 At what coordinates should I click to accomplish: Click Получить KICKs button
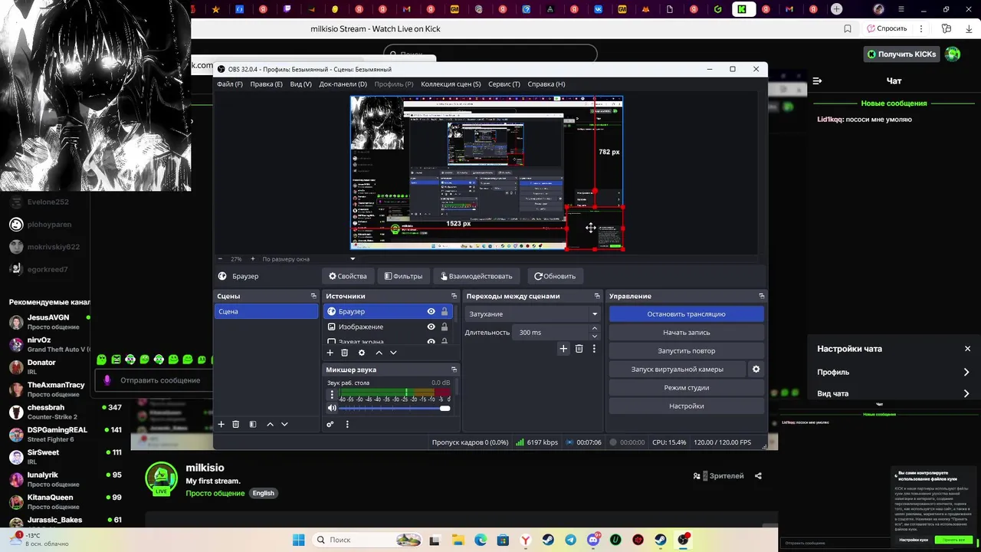coord(901,54)
